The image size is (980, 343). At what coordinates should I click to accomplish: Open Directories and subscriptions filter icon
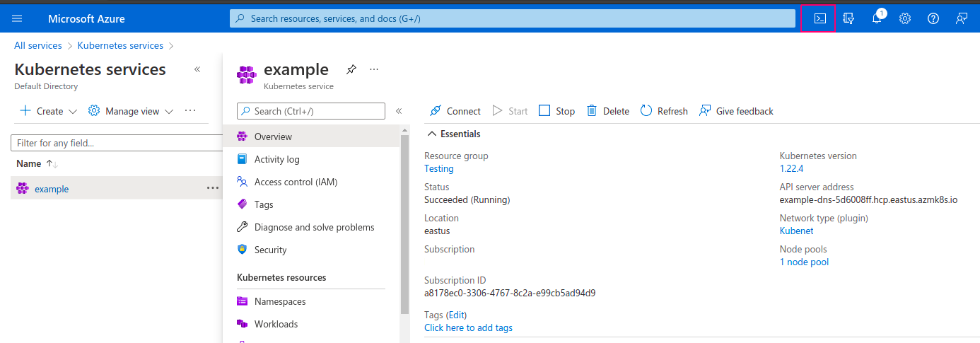[x=848, y=18]
